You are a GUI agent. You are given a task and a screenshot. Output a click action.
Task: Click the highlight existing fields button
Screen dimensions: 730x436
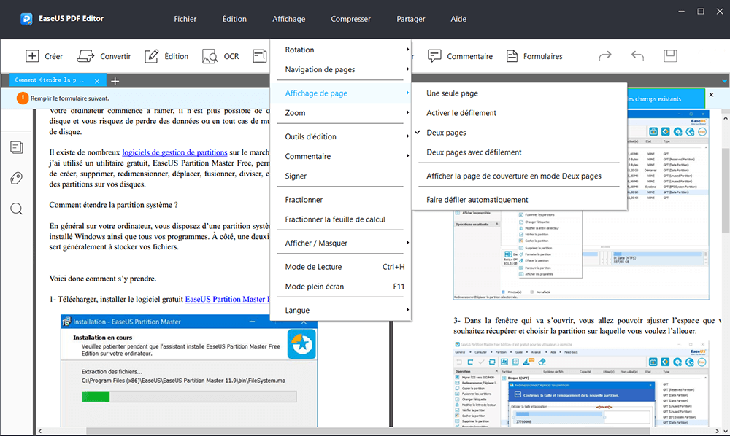[666, 99]
